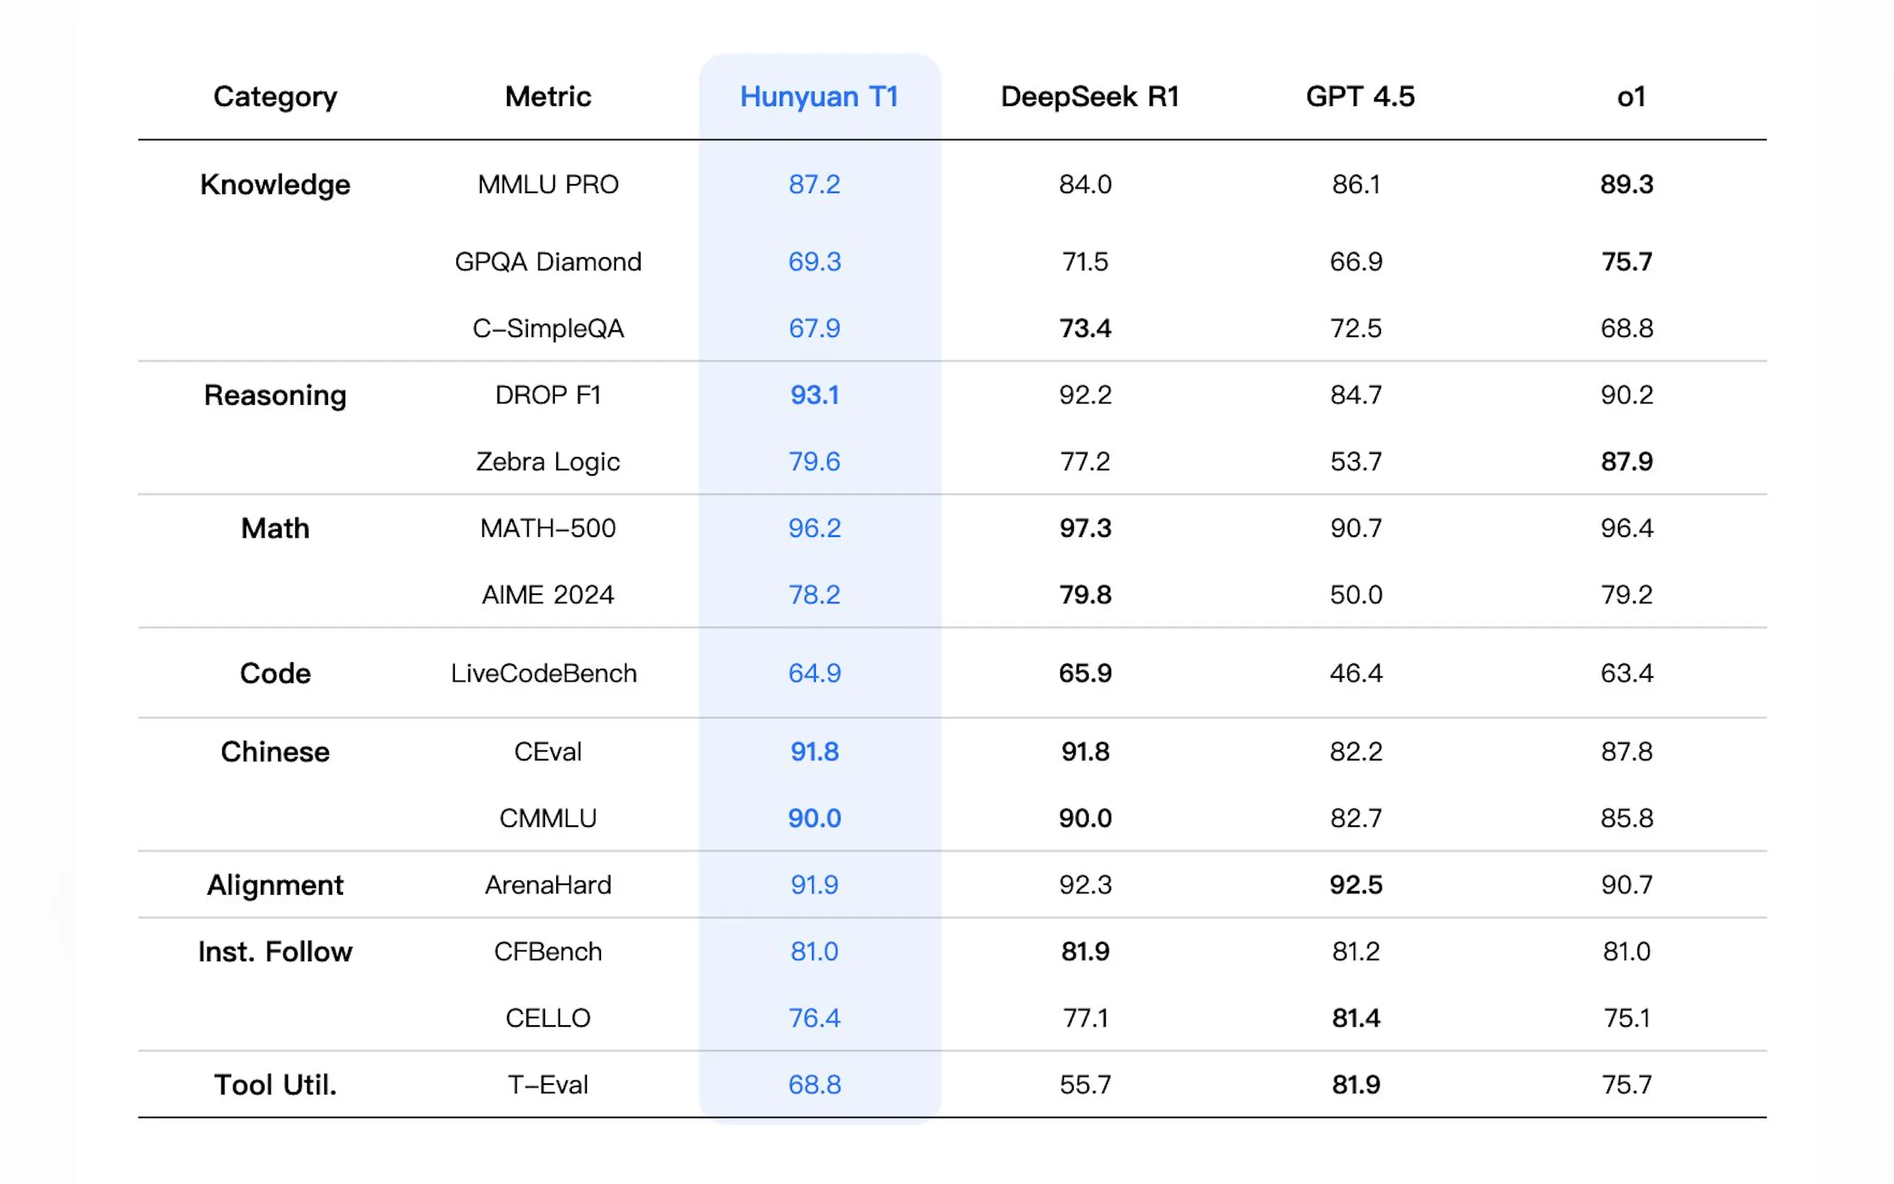1894x1184 pixels.
Task: Click the Reasoning category label
Action: (x=275, y=394)
